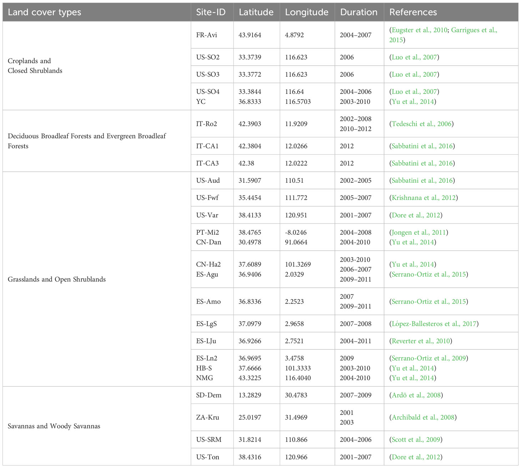Select the US-Ton site ID
The image size is (521, 468).
(x=208, y=457)
